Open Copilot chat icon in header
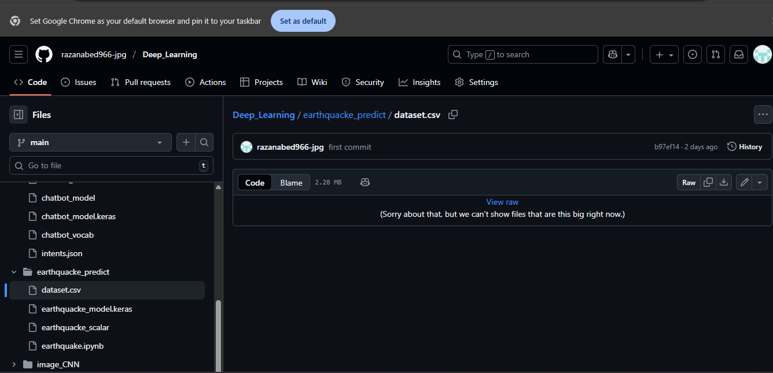Viewport: 773px width, 373px height. (612, 54)
